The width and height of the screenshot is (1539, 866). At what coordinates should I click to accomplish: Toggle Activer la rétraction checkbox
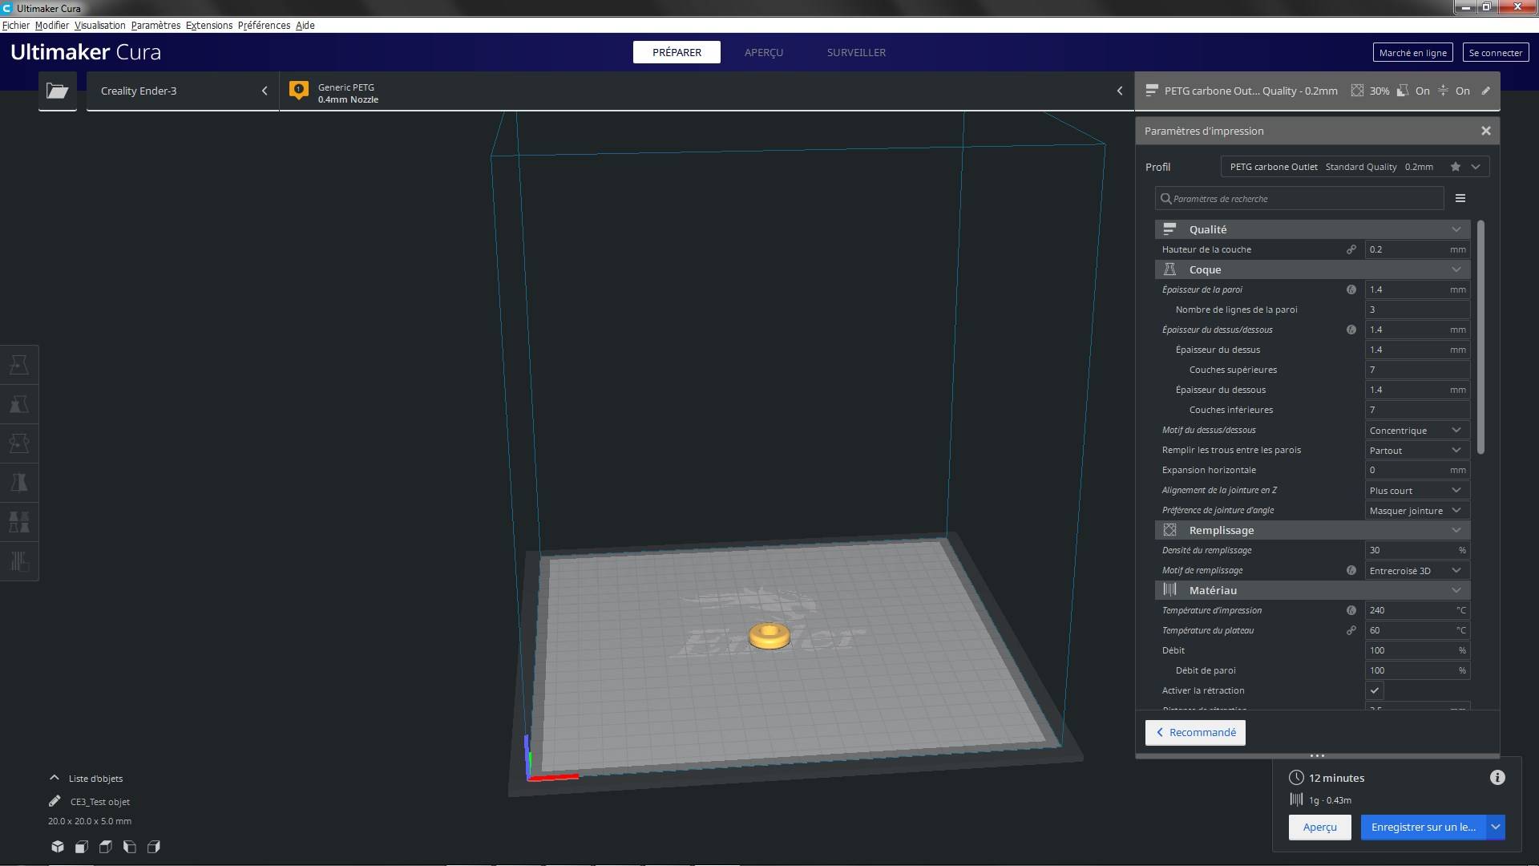coord(1375,690)
